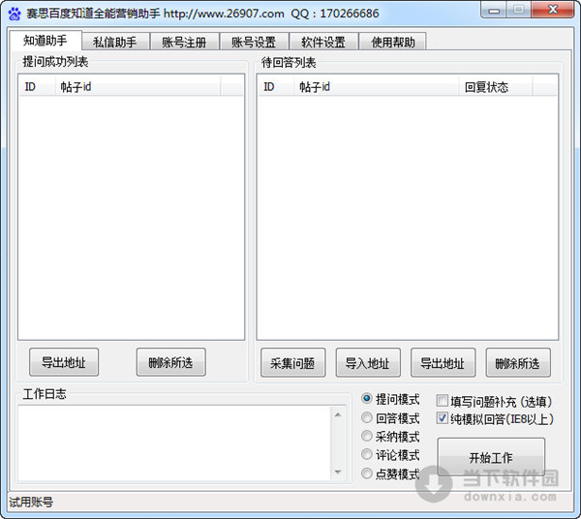Select the 评论模式 radio button
Viewport: 581px width, 519px height.
[390, 455]
